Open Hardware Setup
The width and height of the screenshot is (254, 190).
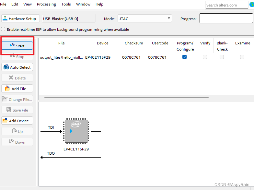[21, 19]
